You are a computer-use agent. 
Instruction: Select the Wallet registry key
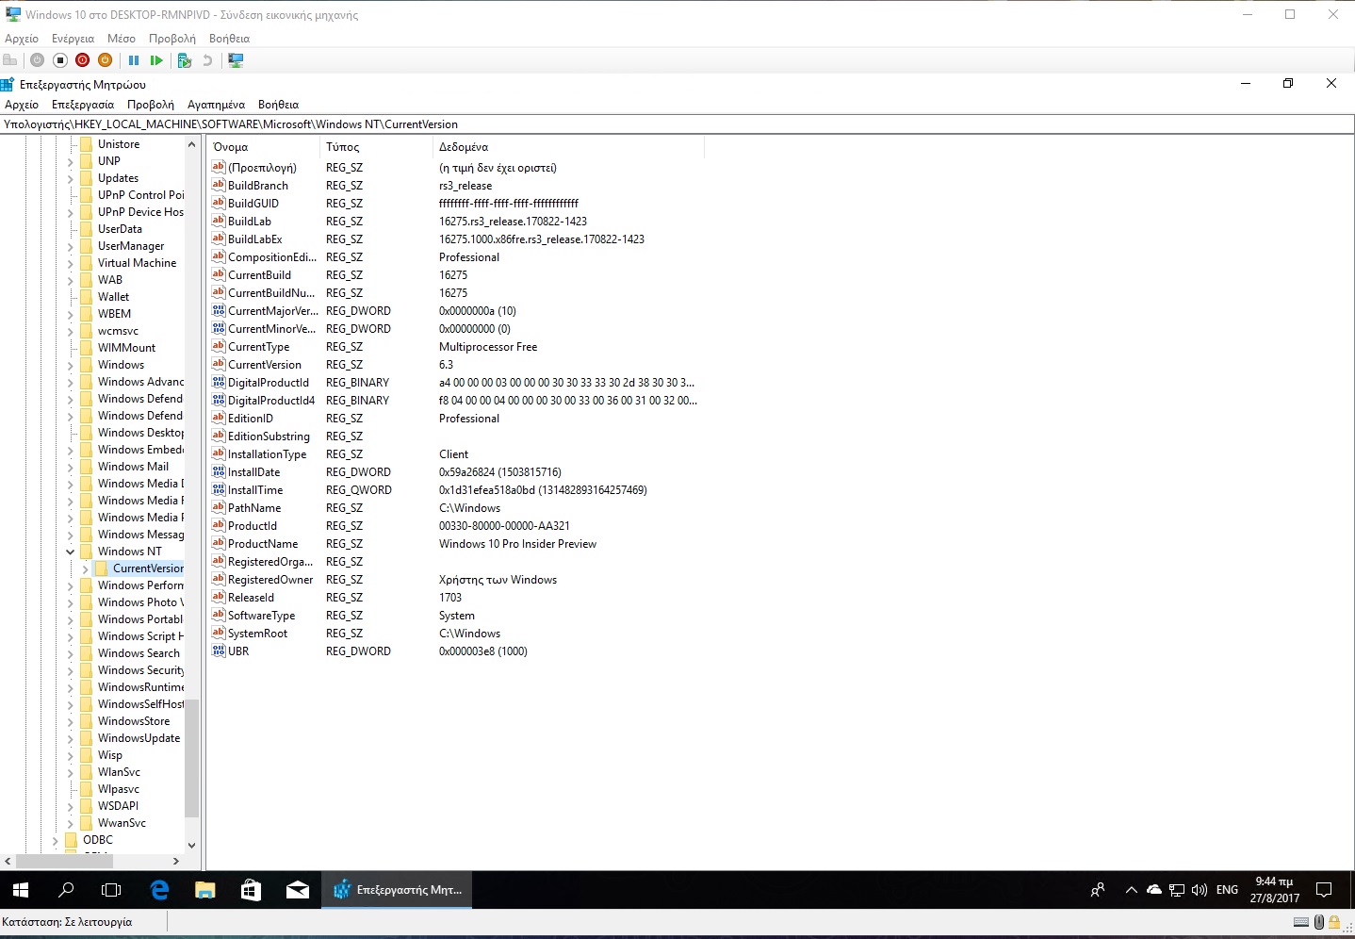113,297
